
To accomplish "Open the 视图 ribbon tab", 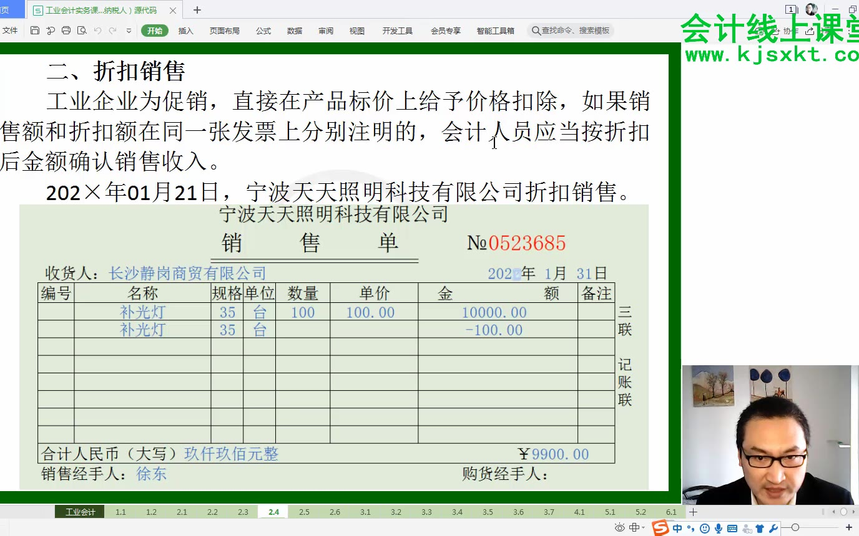I will [x=357, y=31].
